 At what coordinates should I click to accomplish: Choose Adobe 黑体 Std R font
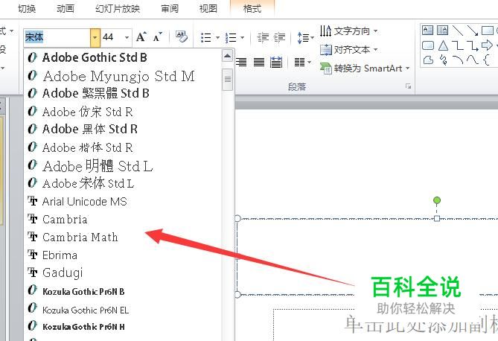tap(123, 129)
